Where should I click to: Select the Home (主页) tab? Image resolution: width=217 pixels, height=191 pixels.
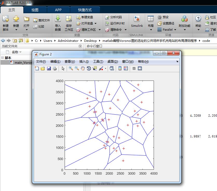[x=12, y=10]
